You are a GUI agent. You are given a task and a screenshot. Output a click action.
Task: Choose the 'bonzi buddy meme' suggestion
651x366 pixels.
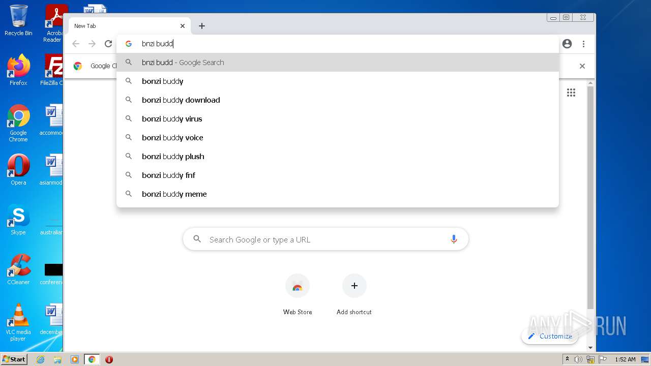pos(338,194)
